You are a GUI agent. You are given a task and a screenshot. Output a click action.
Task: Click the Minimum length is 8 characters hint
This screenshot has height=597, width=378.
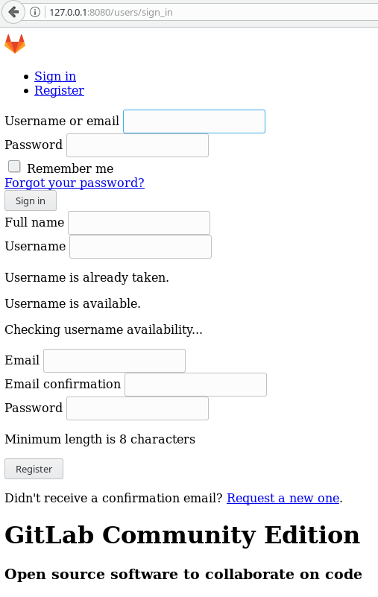pyautogui.click(x=100, y=439)
